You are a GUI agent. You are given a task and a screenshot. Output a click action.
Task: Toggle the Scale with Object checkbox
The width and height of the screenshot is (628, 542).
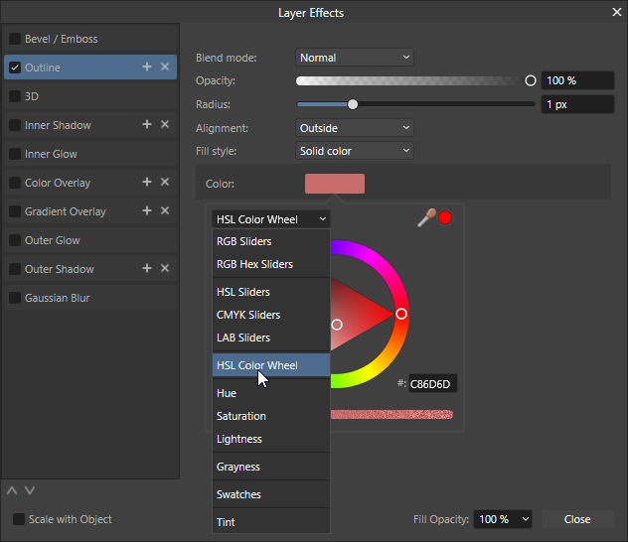[x=19, y=519]
